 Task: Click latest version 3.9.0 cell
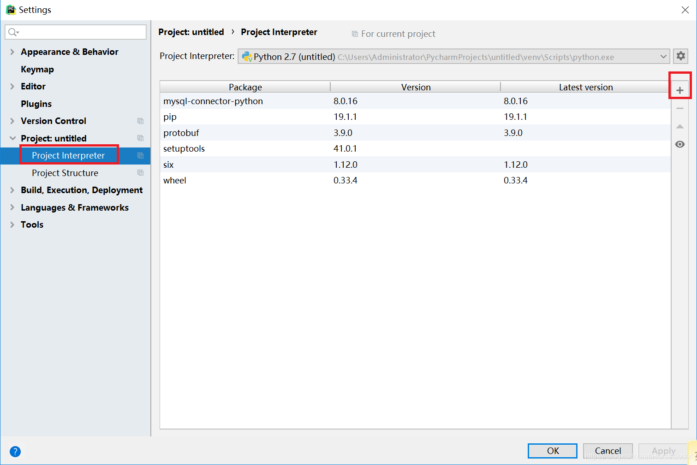[513, 133]
